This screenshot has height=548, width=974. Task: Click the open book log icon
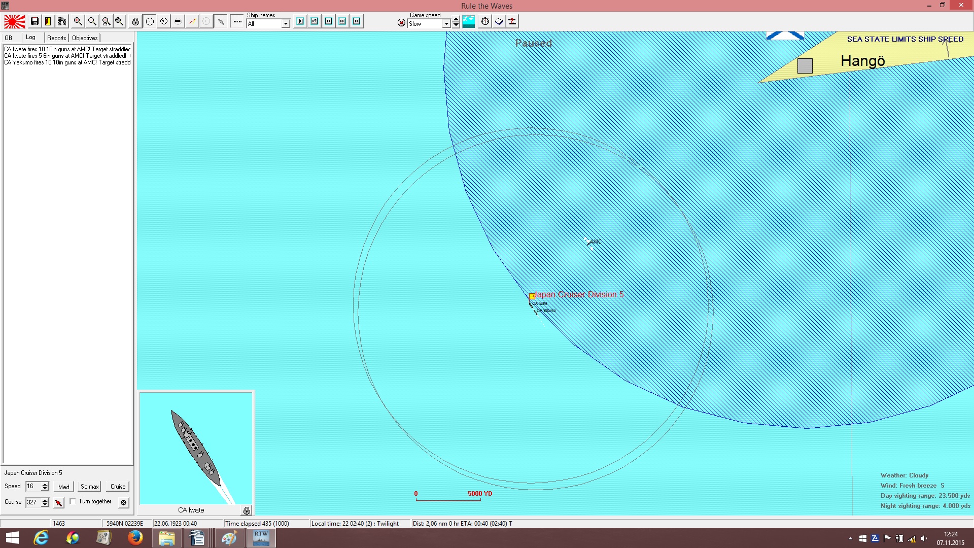pos(499,21)
